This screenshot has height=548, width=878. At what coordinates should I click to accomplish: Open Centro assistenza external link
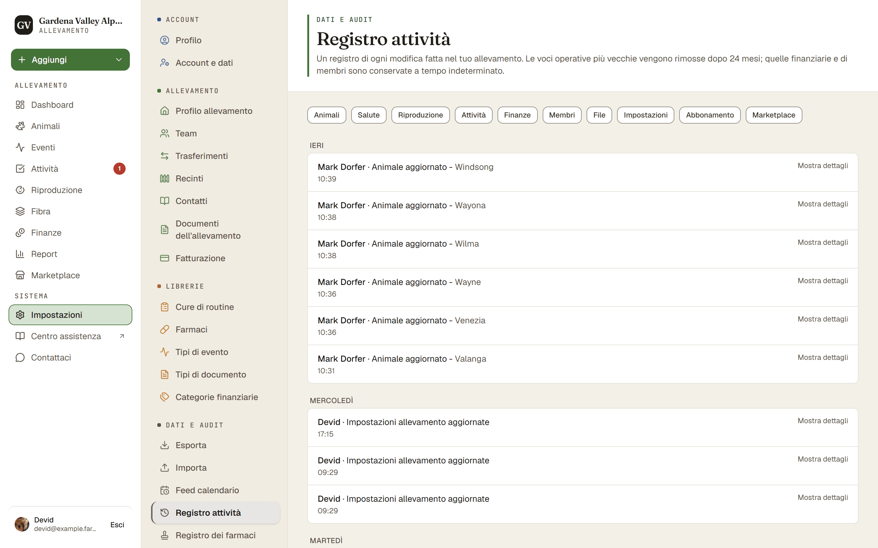coord(70,336)
